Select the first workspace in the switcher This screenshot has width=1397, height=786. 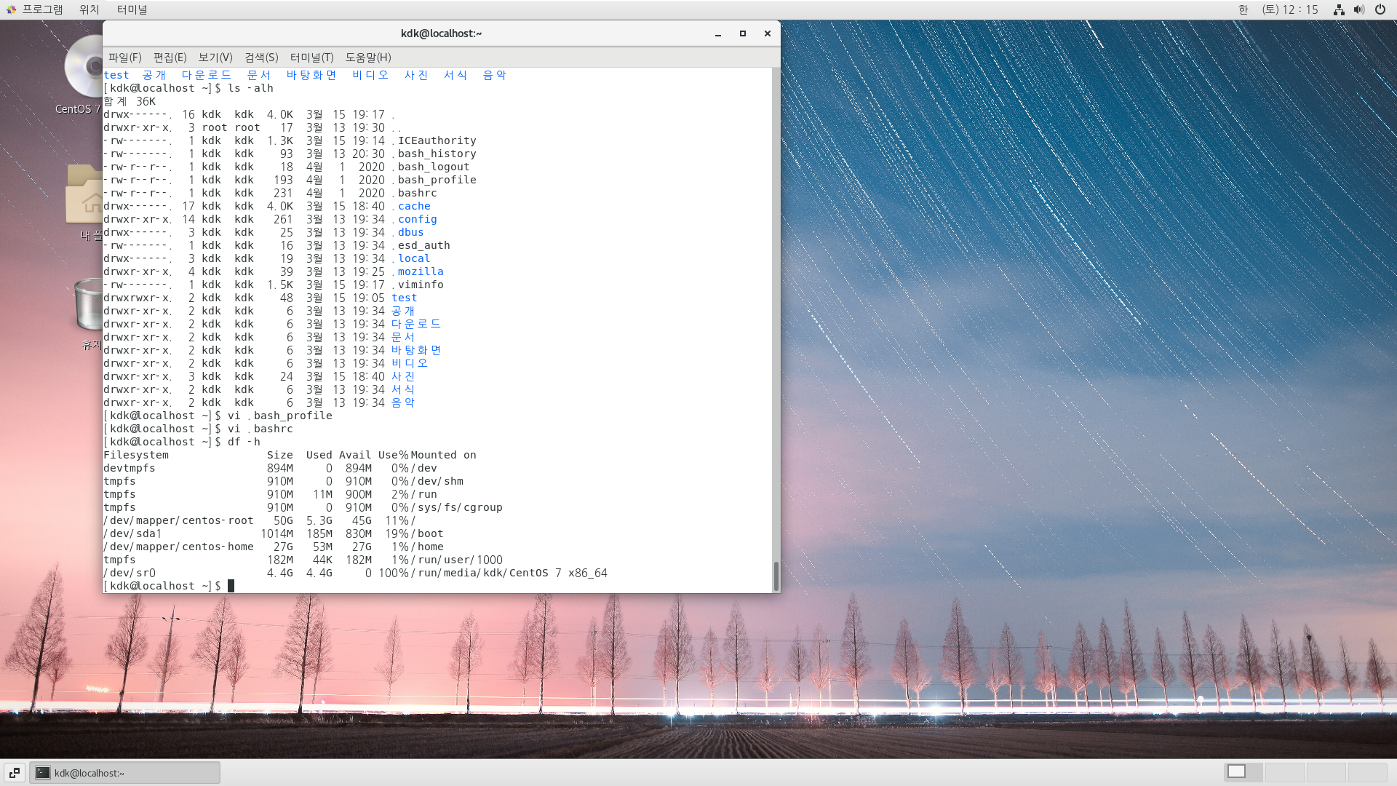click(1243, 772)
